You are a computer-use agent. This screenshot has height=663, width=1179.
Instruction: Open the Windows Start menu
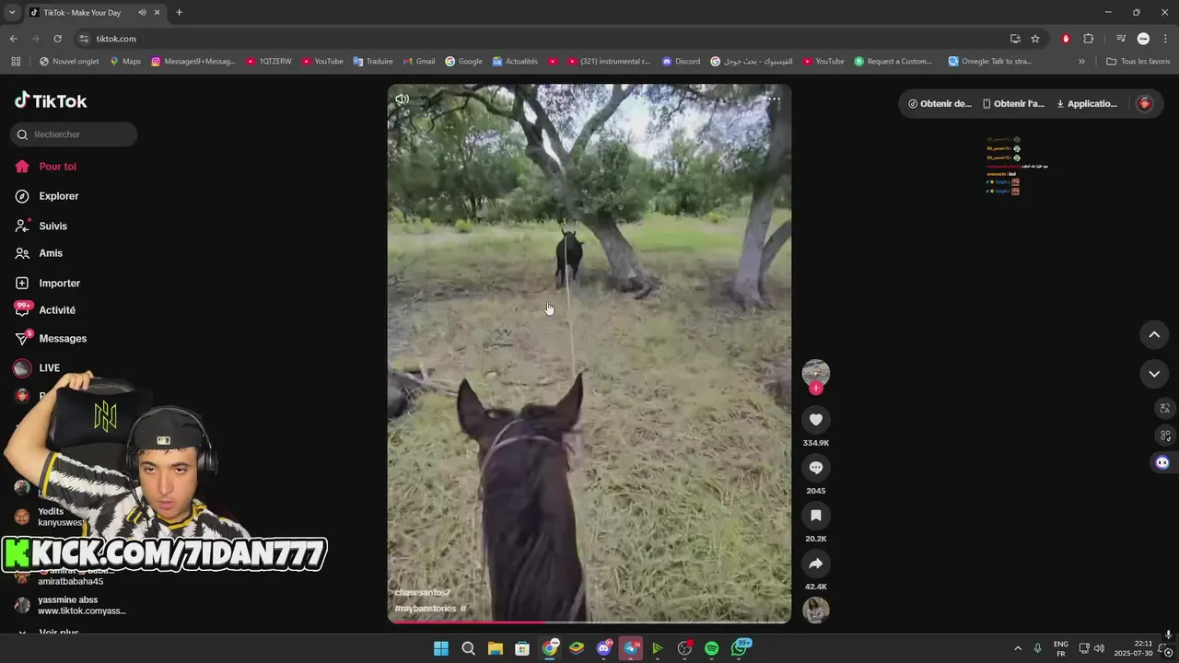point(441,648)
